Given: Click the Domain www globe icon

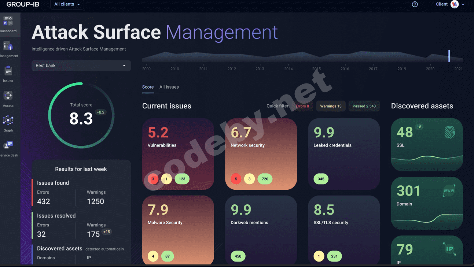Looking at the screenshot, I should coord(449,192).
